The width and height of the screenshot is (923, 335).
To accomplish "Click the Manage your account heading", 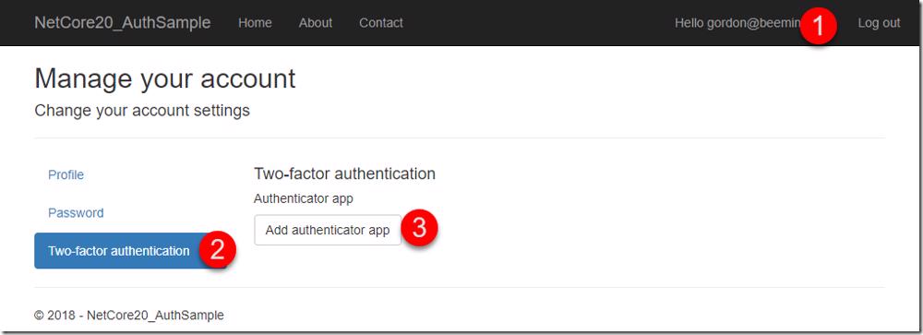I will click(x=165, y=78).
